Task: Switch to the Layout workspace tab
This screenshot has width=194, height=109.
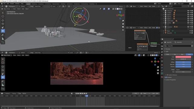Action: point(28,4)
